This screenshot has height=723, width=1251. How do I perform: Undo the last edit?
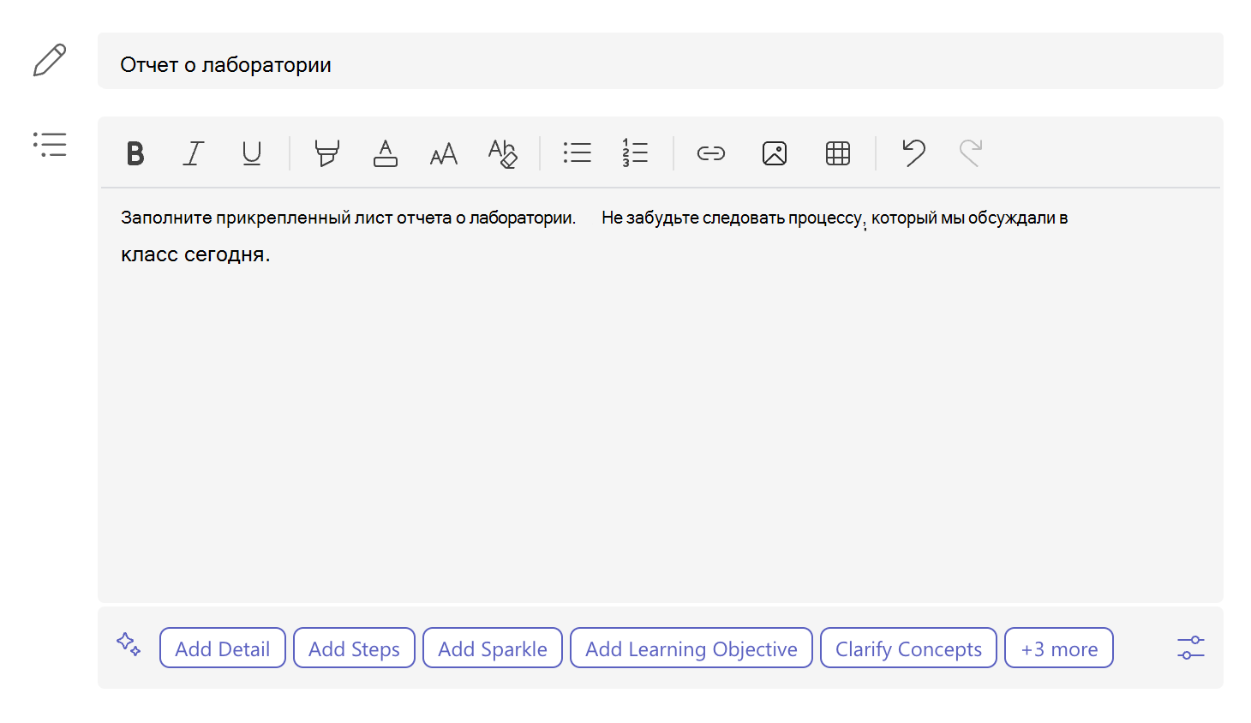point(913,153)
